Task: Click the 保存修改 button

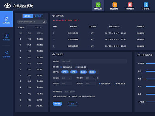Action: click(x=57, y=104)
